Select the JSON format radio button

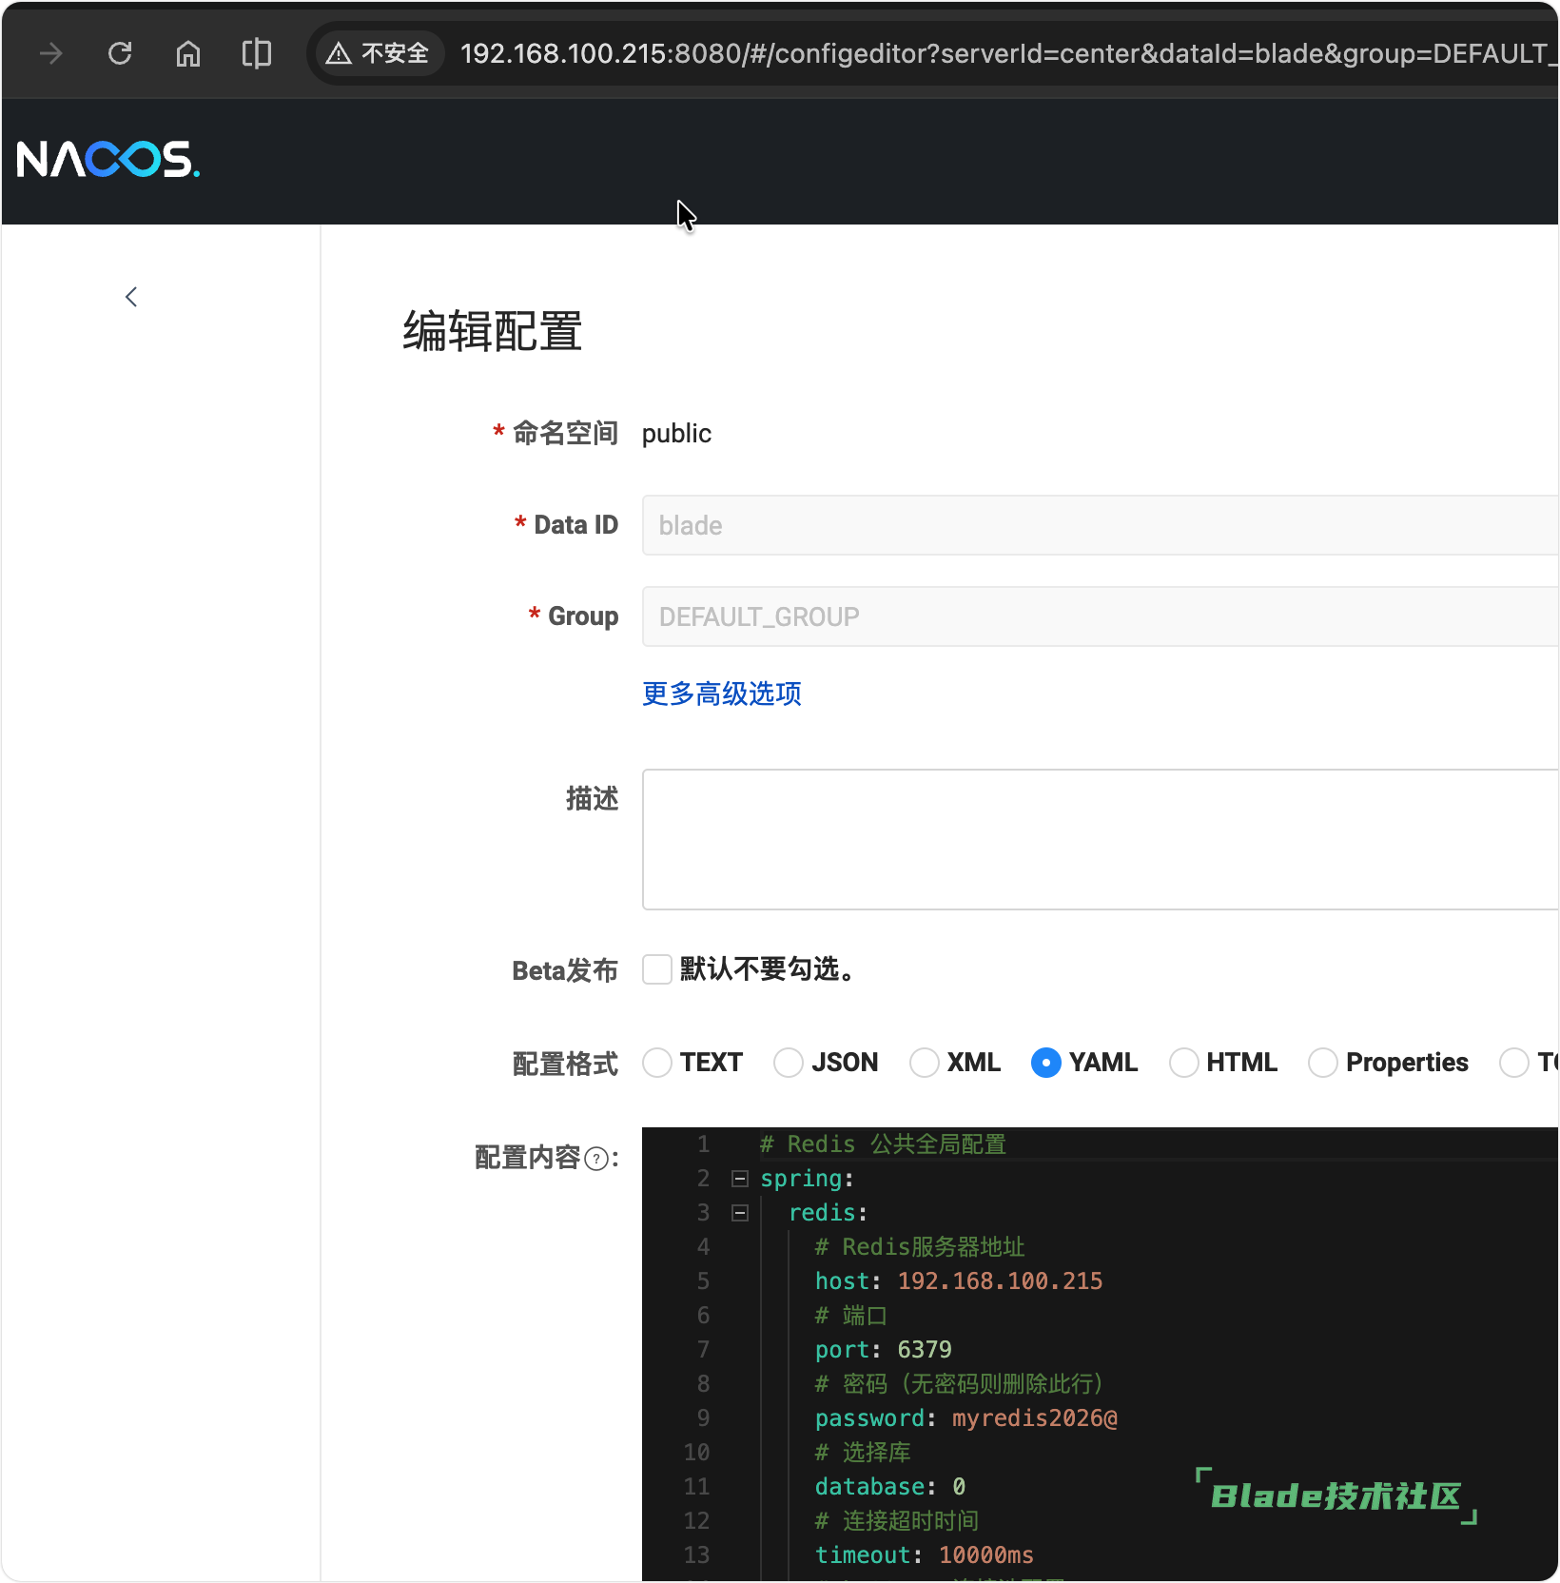pyautogui.click(x=789, y=1063)
